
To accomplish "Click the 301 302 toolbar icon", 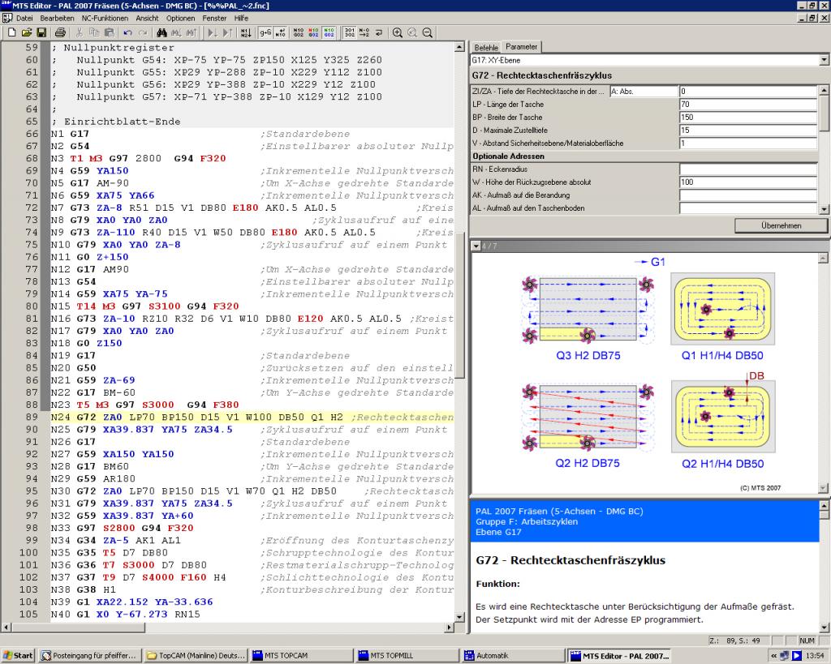I will [349, 32].
